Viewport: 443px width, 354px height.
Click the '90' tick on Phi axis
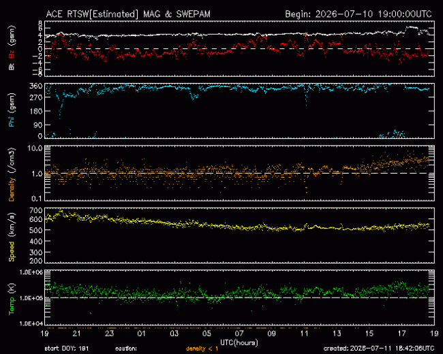pos(38,125)
